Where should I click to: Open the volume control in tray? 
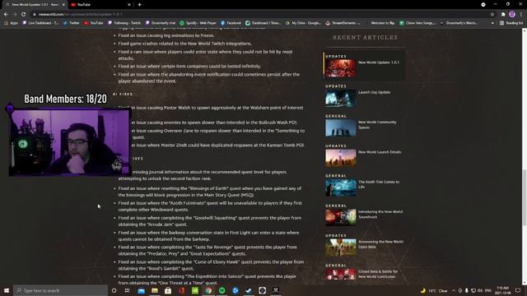(480, 290)
